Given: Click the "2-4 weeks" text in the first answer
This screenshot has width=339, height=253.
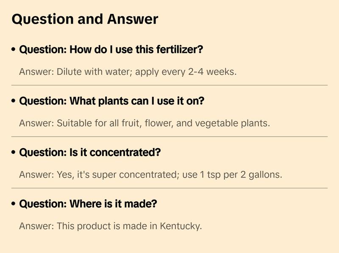Looking at the screenshot, I should (x=211, y=72).
